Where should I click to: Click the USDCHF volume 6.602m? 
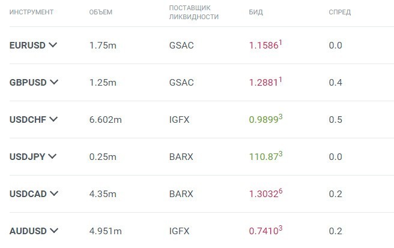[105, 119]
